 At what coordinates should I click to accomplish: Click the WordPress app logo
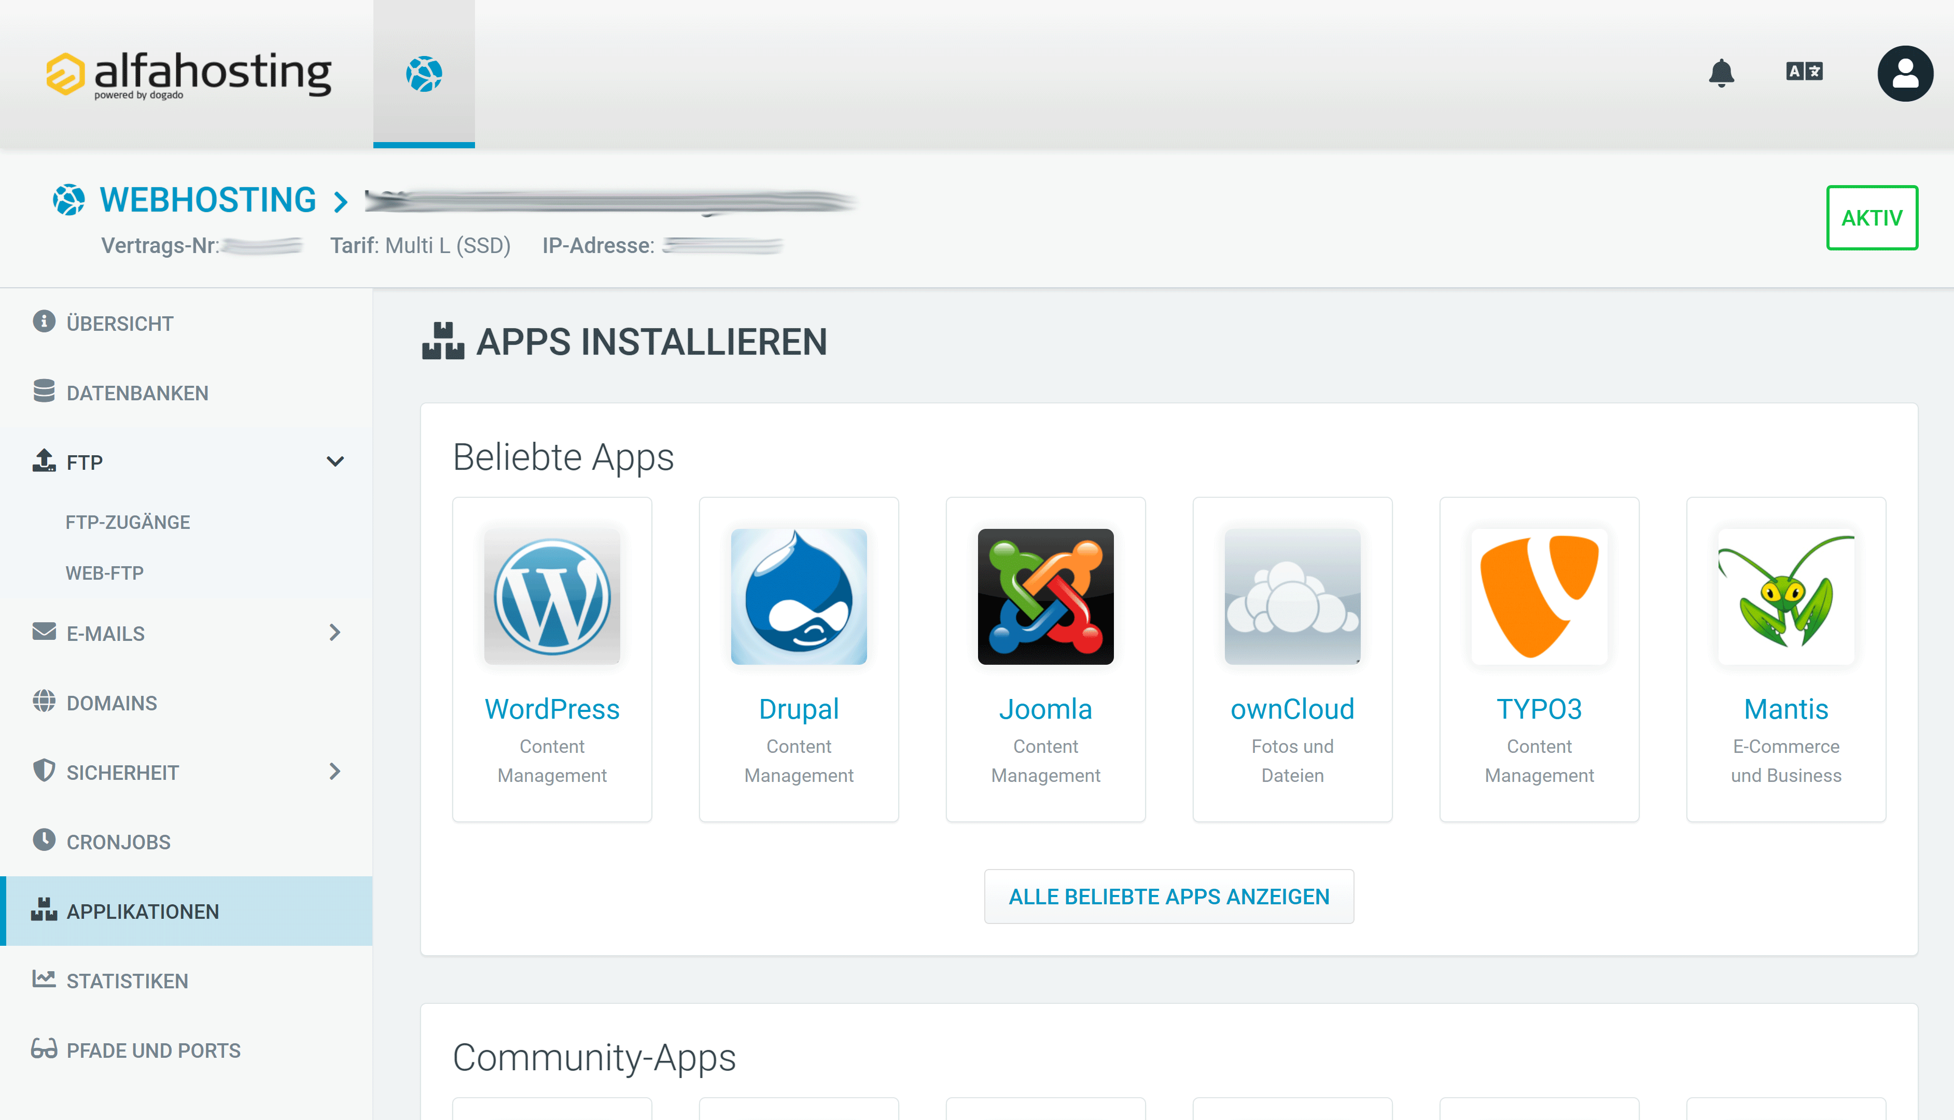(552, 596)
